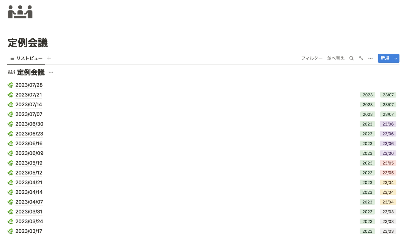Image resolution: width=401 pixels, height=236 pixels.
Task: Click the meeting page icon at top
Action: [20, 12]
